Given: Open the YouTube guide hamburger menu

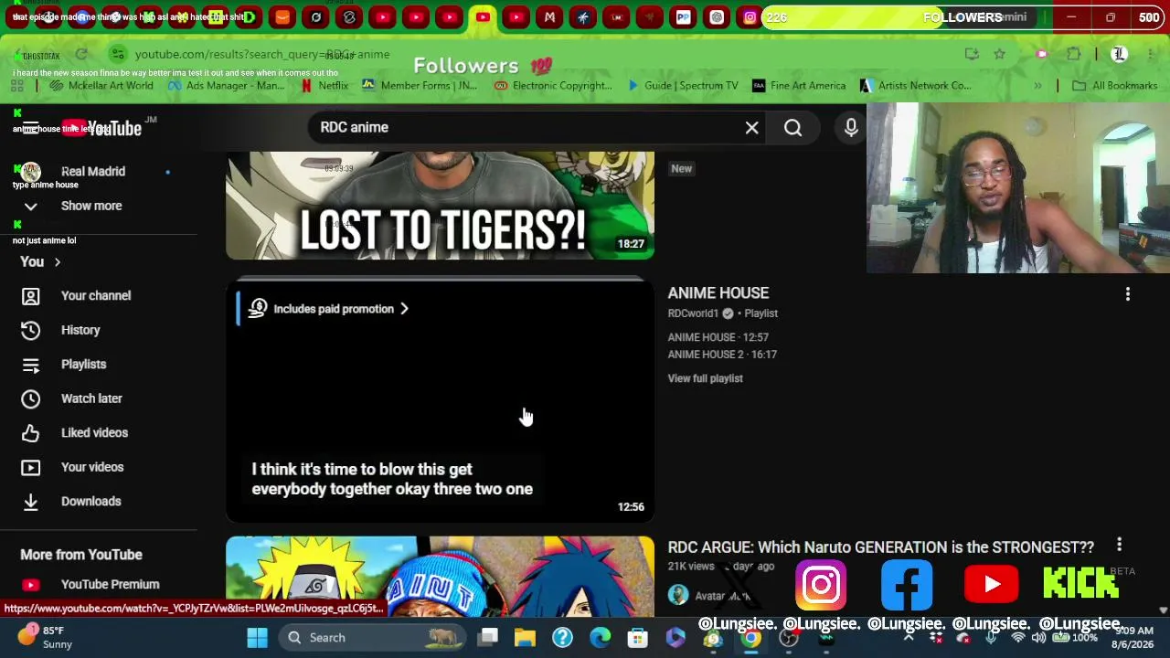Looking at the screenshot, I should [30, 128].
